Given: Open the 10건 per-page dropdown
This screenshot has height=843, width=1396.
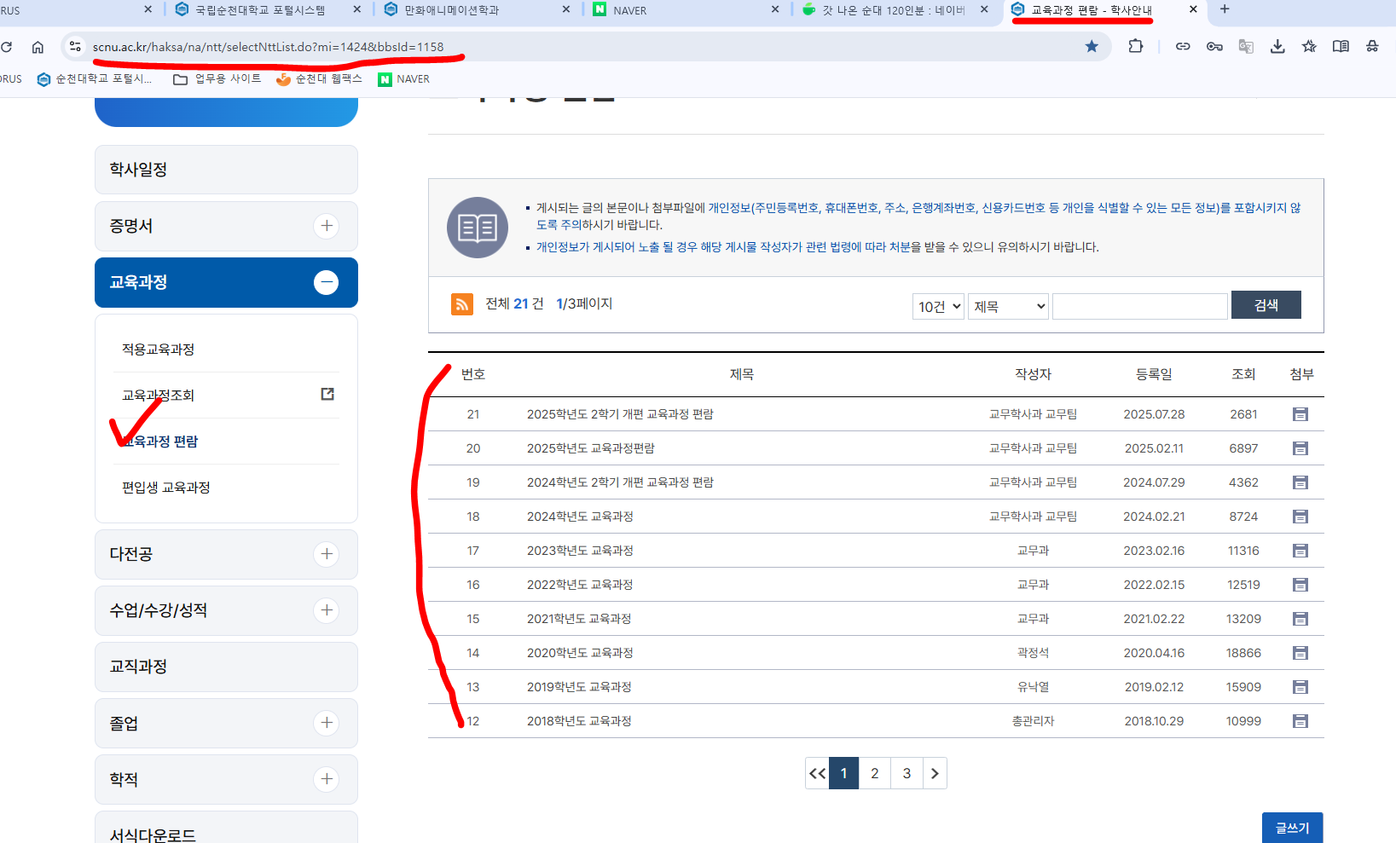Looking at the screenshot, I should click(938, 306).
